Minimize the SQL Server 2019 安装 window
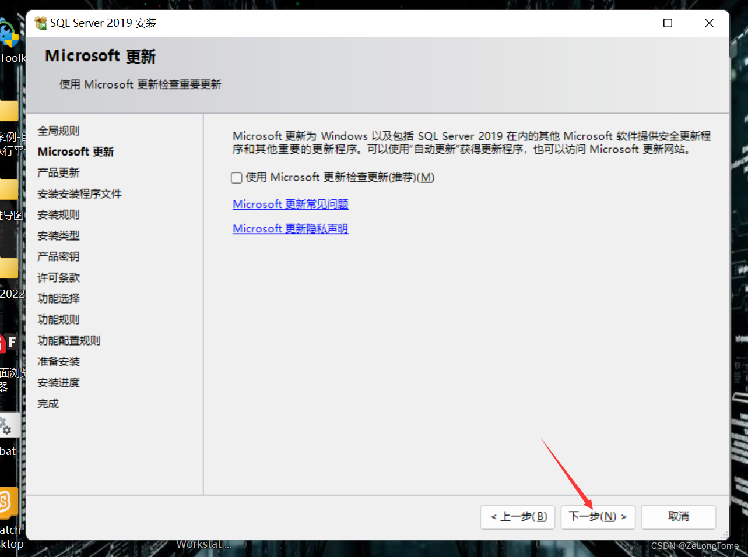This screenshot has height=557, width=748. coord(628,23)
